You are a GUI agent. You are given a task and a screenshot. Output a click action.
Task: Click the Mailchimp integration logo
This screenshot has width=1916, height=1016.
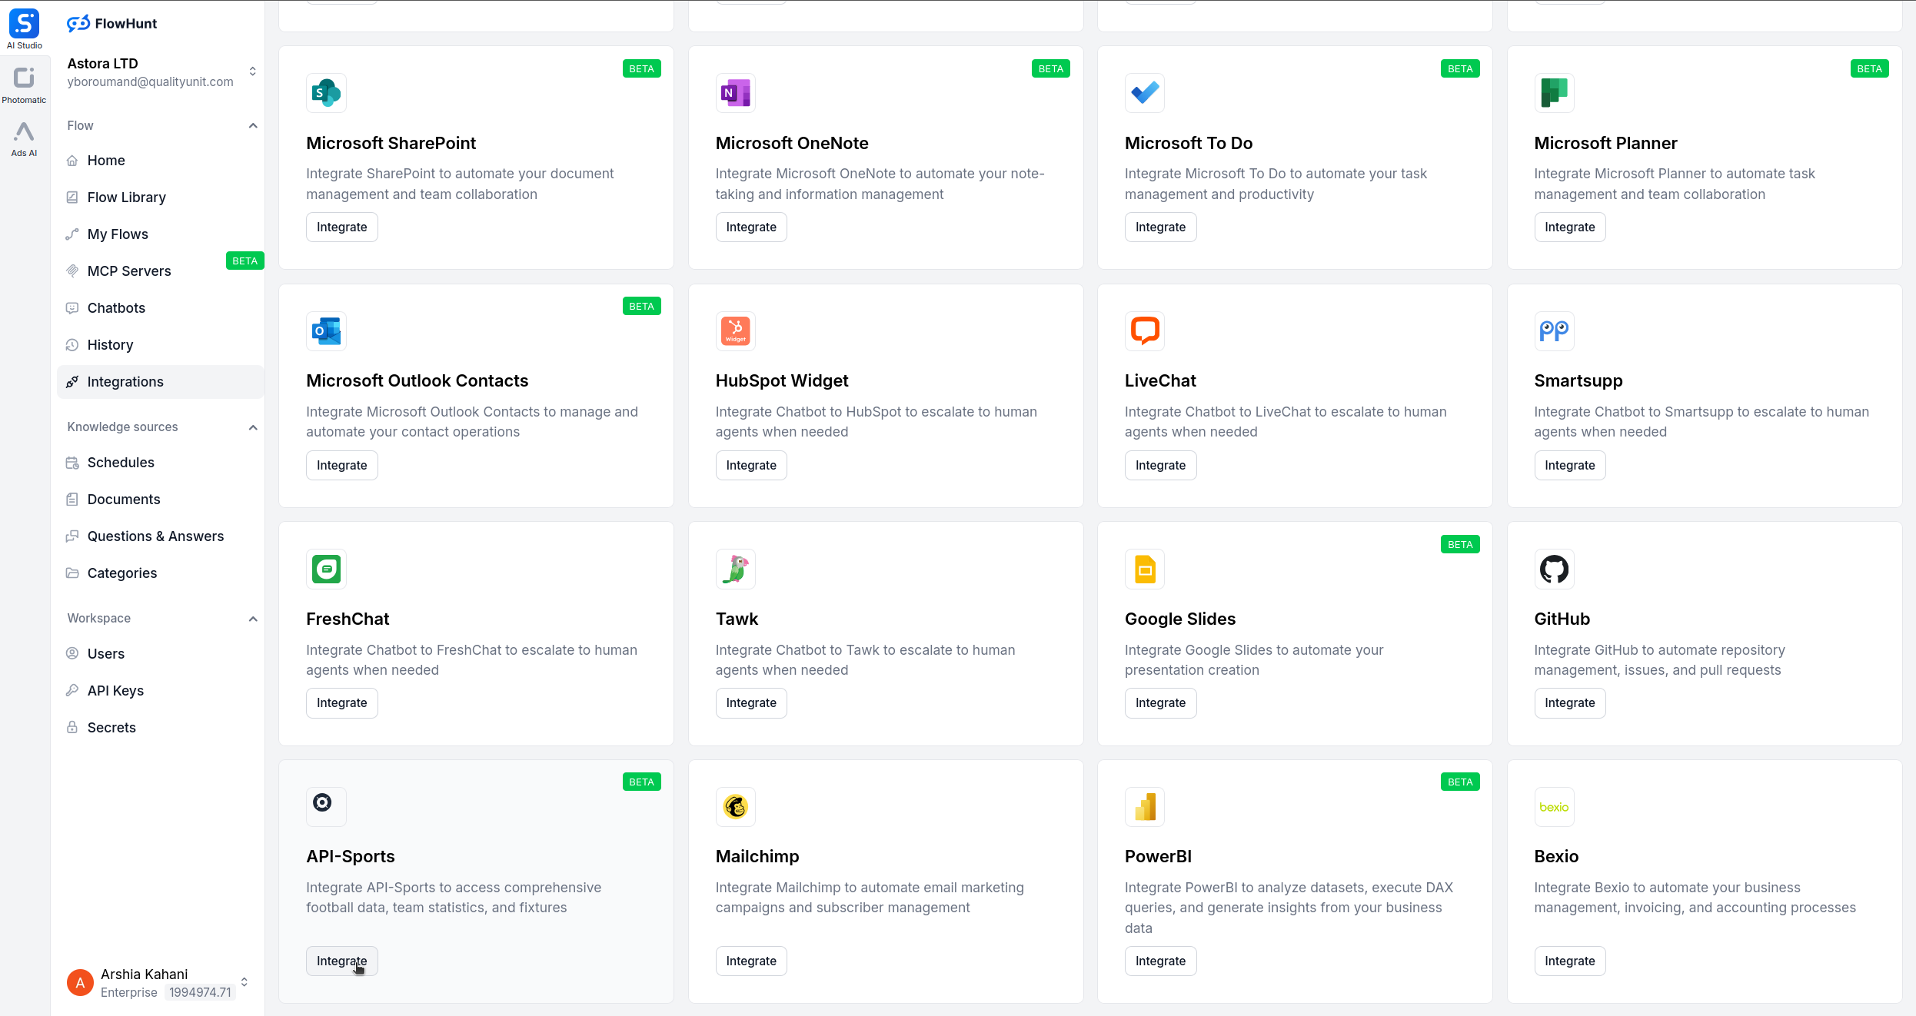pos(735,806)
